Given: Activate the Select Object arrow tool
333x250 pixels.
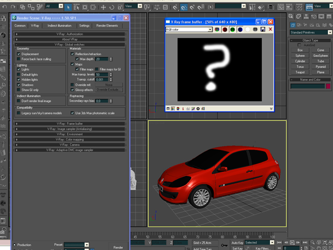Looking at the screenshot, I should click(x=68, y=7).
